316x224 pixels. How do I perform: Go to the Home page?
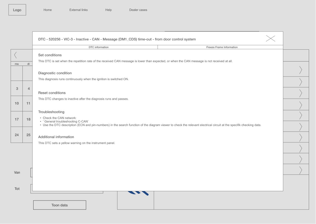pyautogui.click(x=47, y=10)
